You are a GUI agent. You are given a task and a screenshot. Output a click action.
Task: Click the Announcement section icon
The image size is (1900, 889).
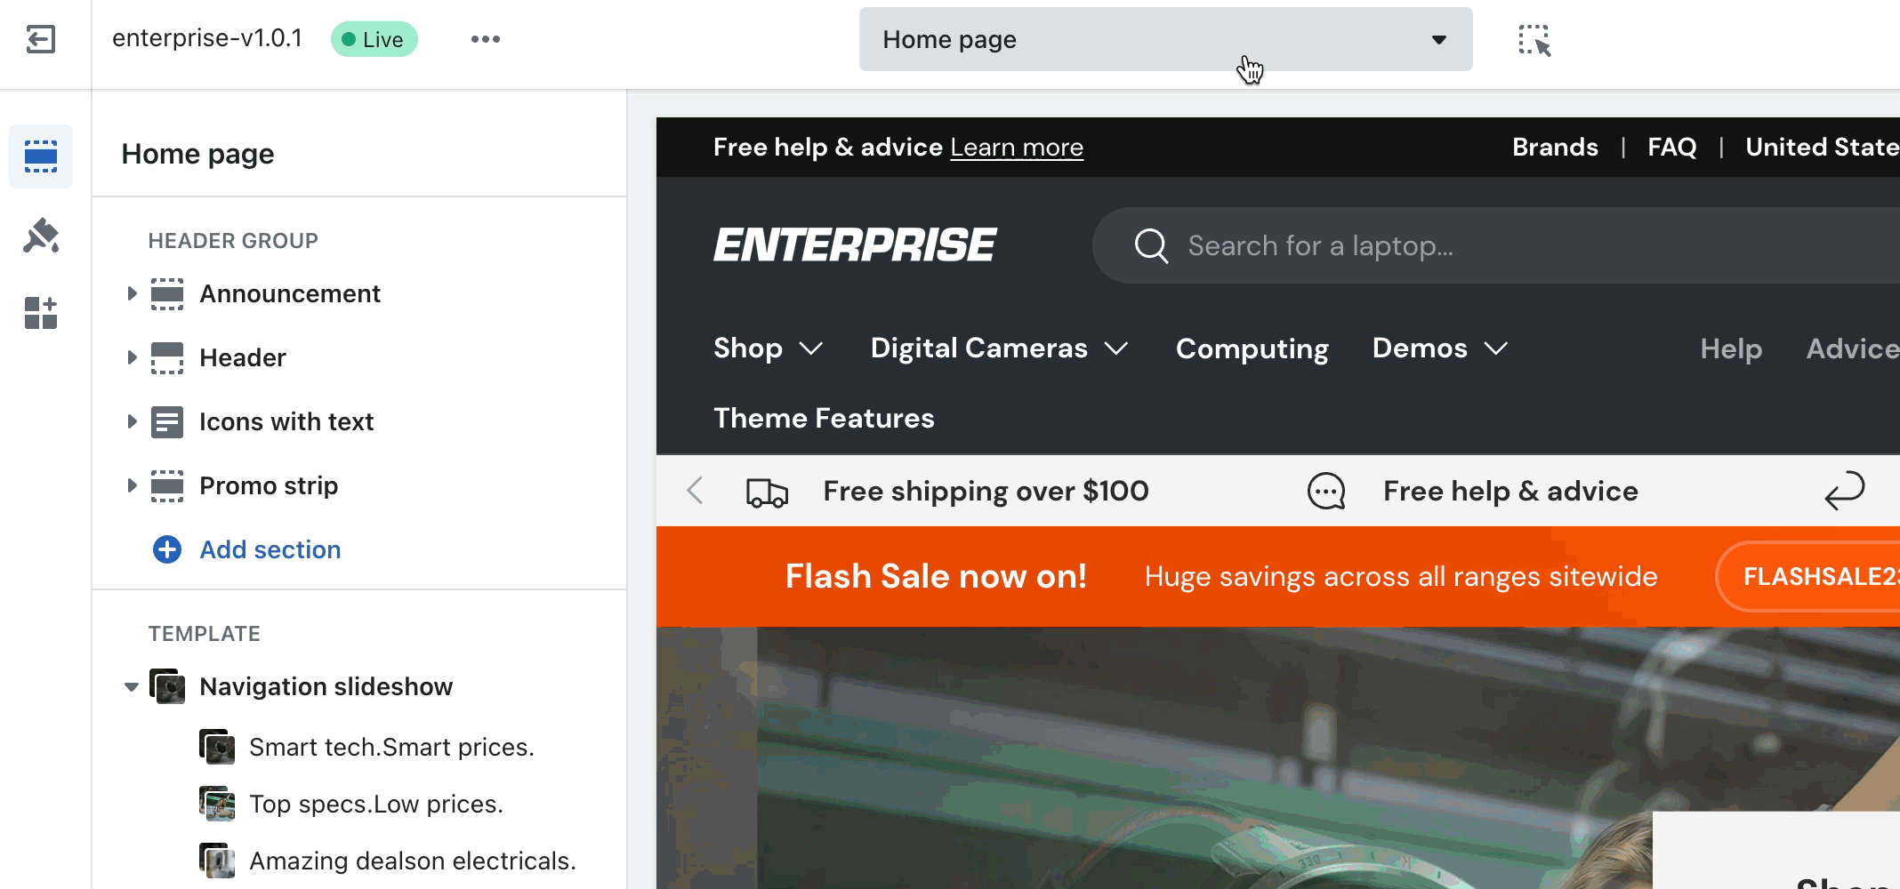click(x=167, y=294)
